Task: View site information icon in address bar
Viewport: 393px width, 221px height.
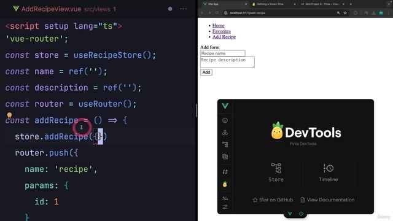Action: tap(225, 13)
